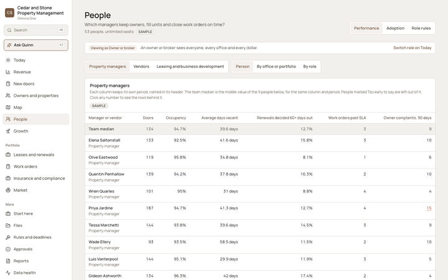Click the Leases and renewals icon
The image size is (448, 280).
(8, 154)
